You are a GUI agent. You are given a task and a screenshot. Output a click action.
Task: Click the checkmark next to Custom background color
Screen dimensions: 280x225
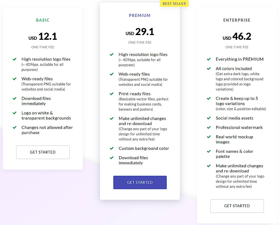click(x=111, y=148)
